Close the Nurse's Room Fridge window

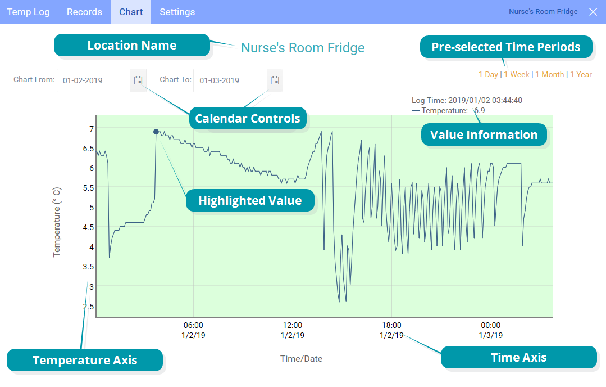(x=593, y=12)
